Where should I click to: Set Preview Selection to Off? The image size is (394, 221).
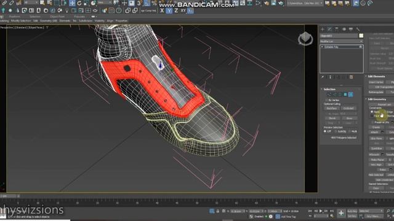325,131
